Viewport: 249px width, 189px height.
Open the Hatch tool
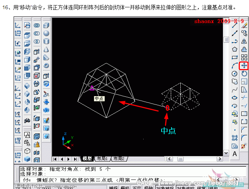[x=235, y=138]
